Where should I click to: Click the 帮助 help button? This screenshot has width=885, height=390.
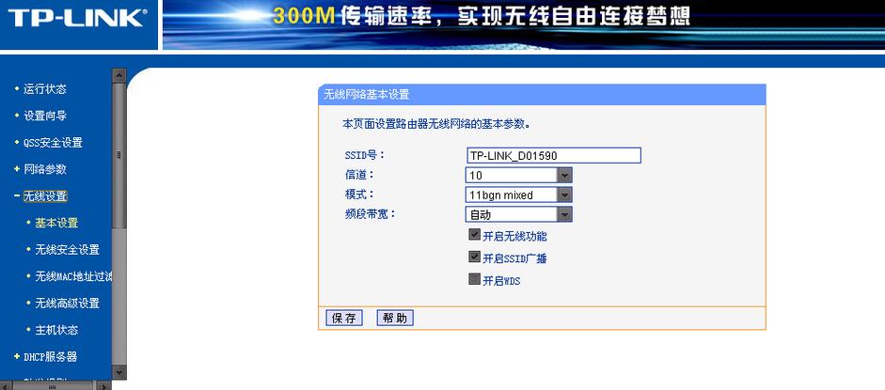(x=395, y=318)
